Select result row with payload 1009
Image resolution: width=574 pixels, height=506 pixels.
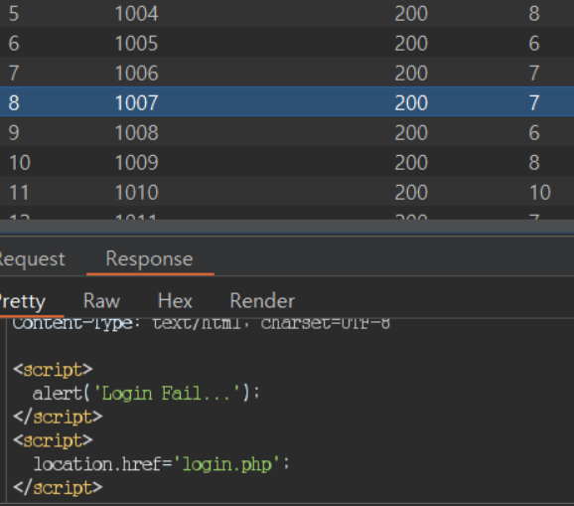point(287,162)
